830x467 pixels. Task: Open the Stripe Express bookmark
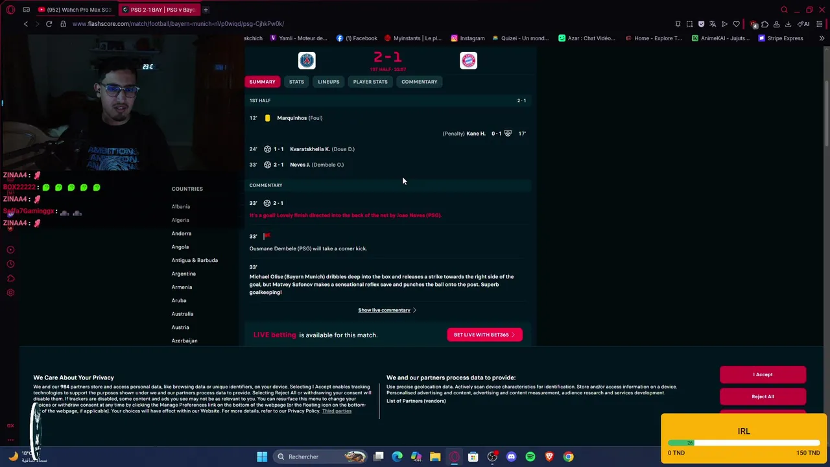click(781, 38)
